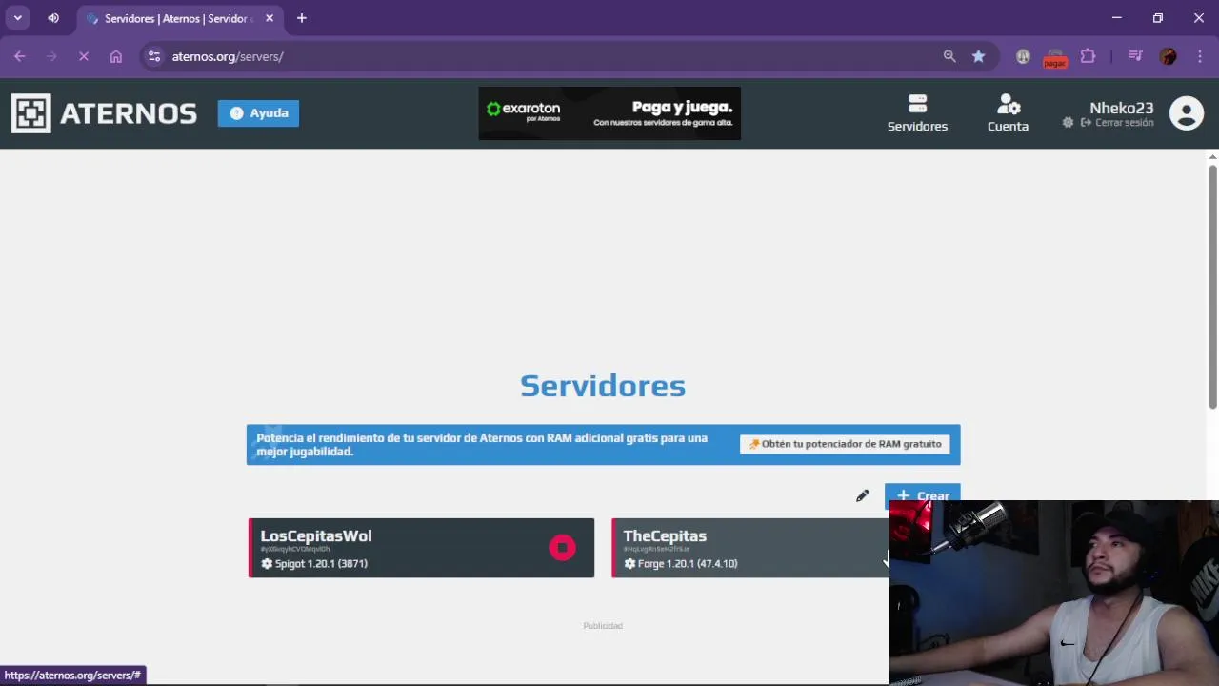Open the media control icon in toolbar
The width and height of the screenshot is (1219, 686).
coord(1135,56)
